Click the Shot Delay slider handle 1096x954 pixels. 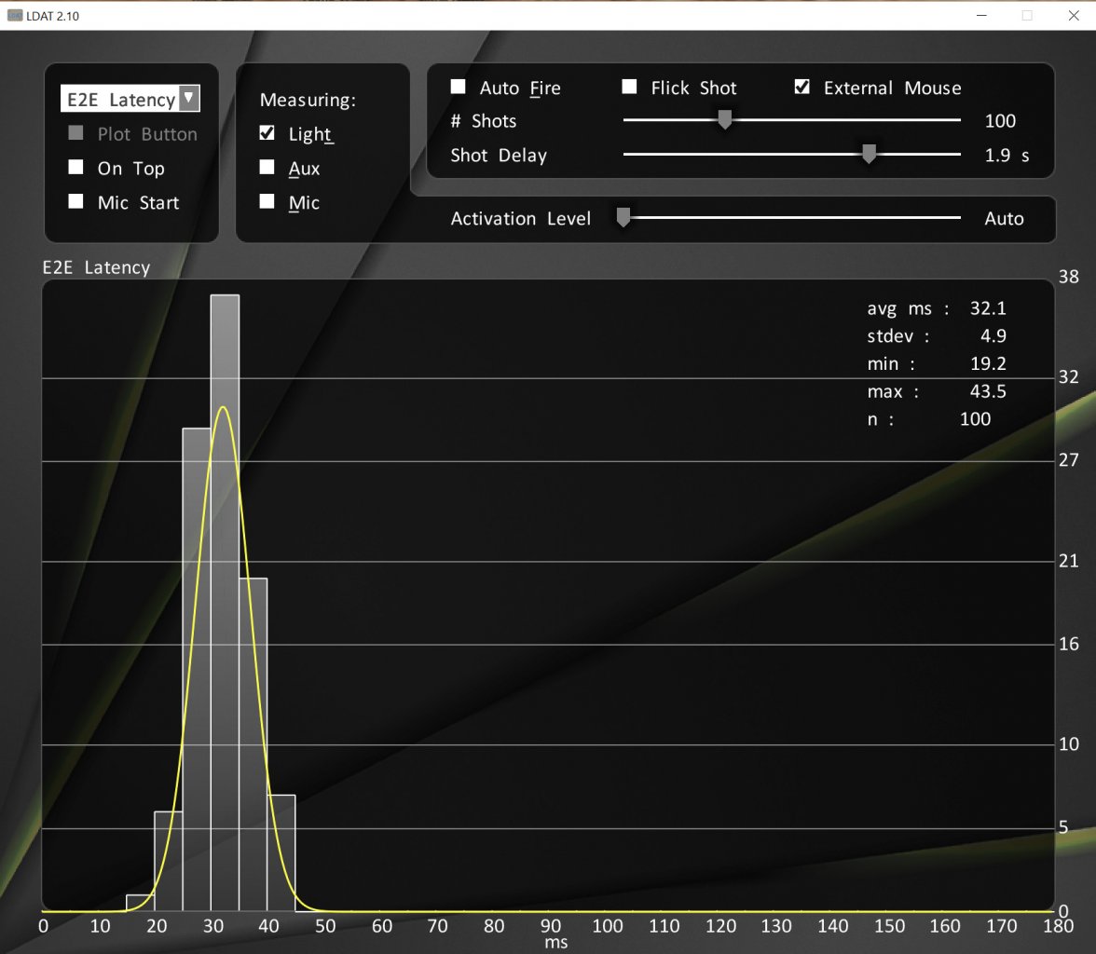pyautogui.click(x=869, y=154)
